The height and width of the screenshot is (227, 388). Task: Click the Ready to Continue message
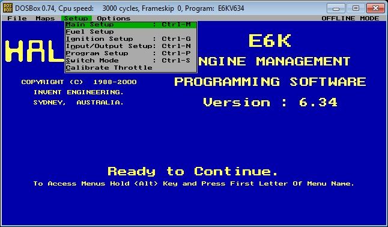(x=193, y=171)
